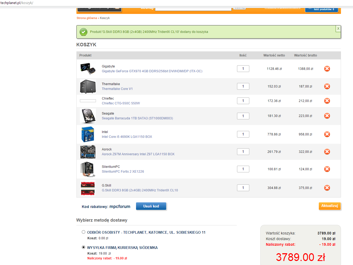Click the large red 3789.00 zł total
The width and height of the screenshot is (353, 265).
click(301, 257)
